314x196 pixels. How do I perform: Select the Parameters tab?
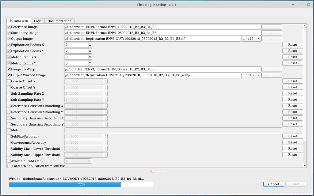18,21
